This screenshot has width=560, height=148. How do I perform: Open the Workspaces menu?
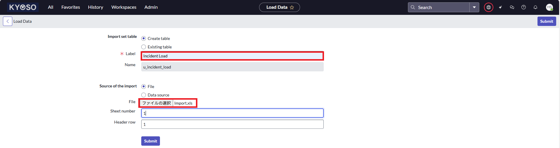[124, 7]
